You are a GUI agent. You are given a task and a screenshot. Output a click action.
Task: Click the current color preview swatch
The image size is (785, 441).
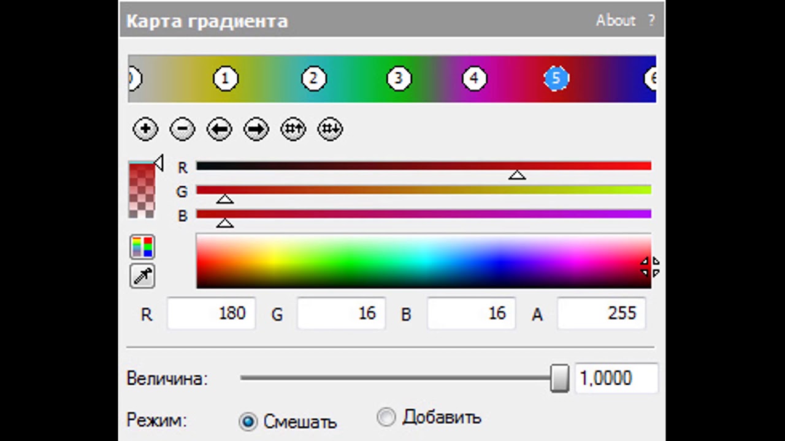coord(142,189)
